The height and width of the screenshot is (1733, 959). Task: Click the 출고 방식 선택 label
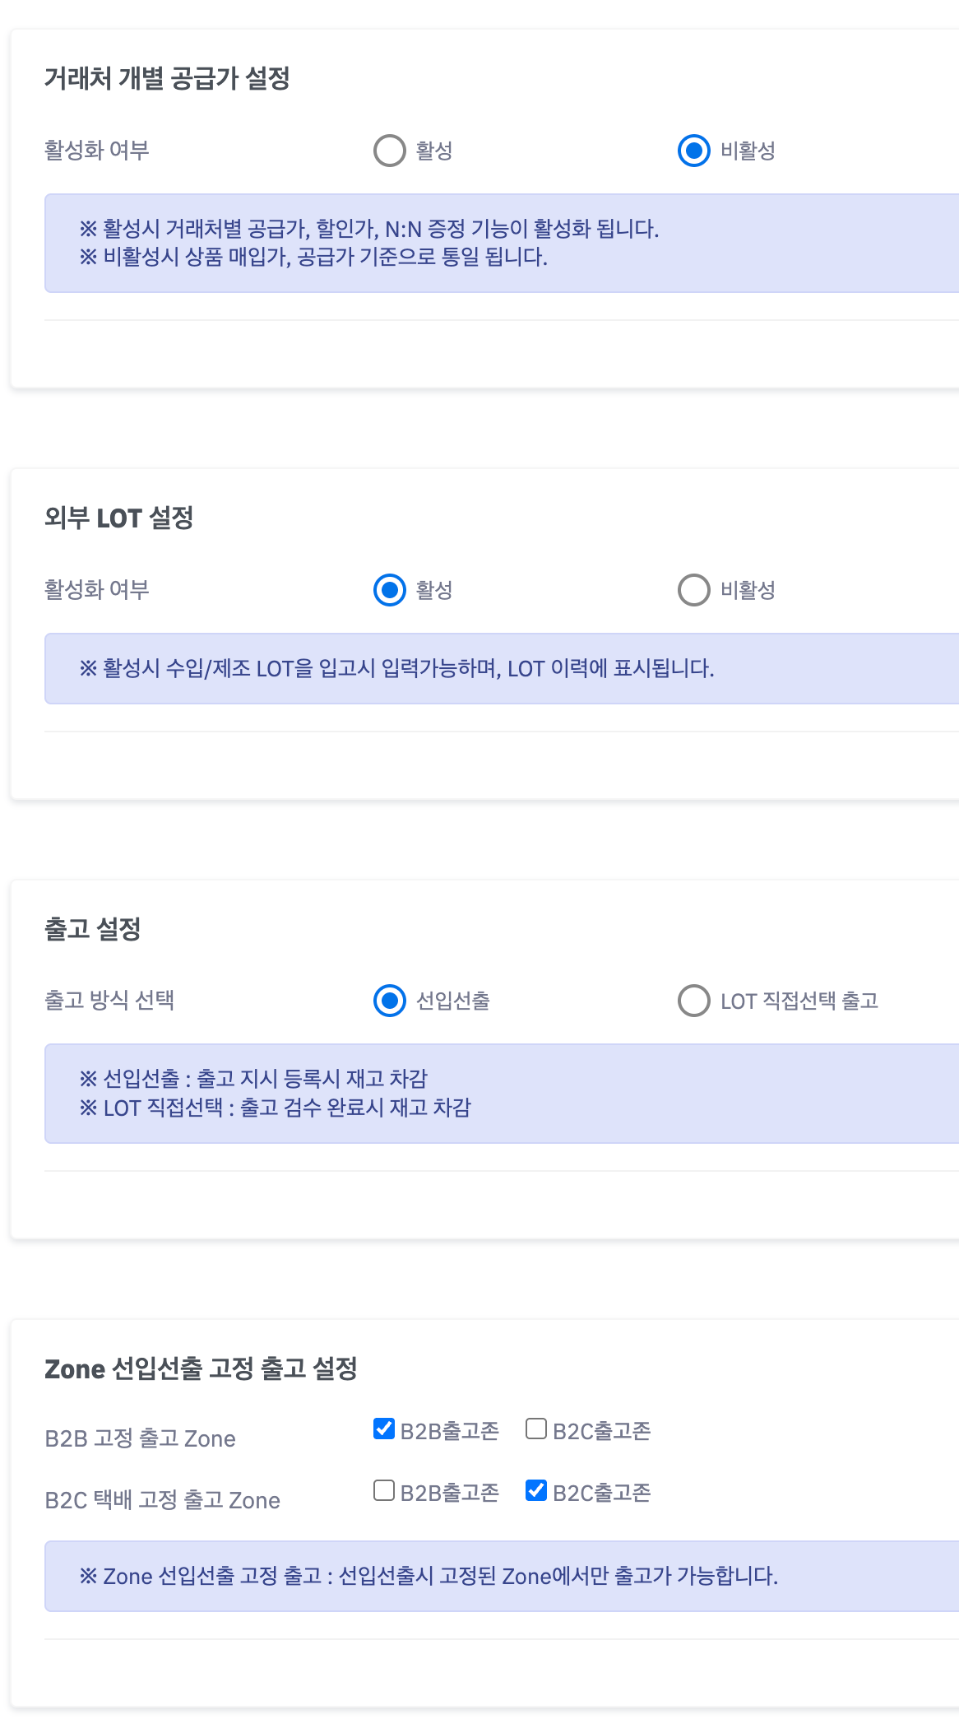[109, 1001]
